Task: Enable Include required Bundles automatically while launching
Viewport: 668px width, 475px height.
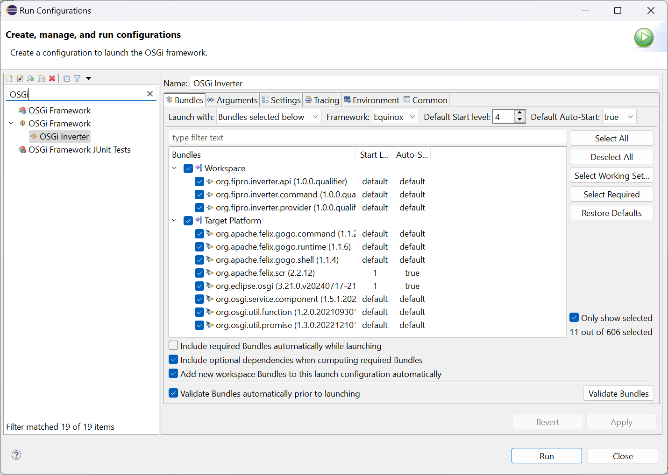Action: pyautogui.click(x=173, y=345)
